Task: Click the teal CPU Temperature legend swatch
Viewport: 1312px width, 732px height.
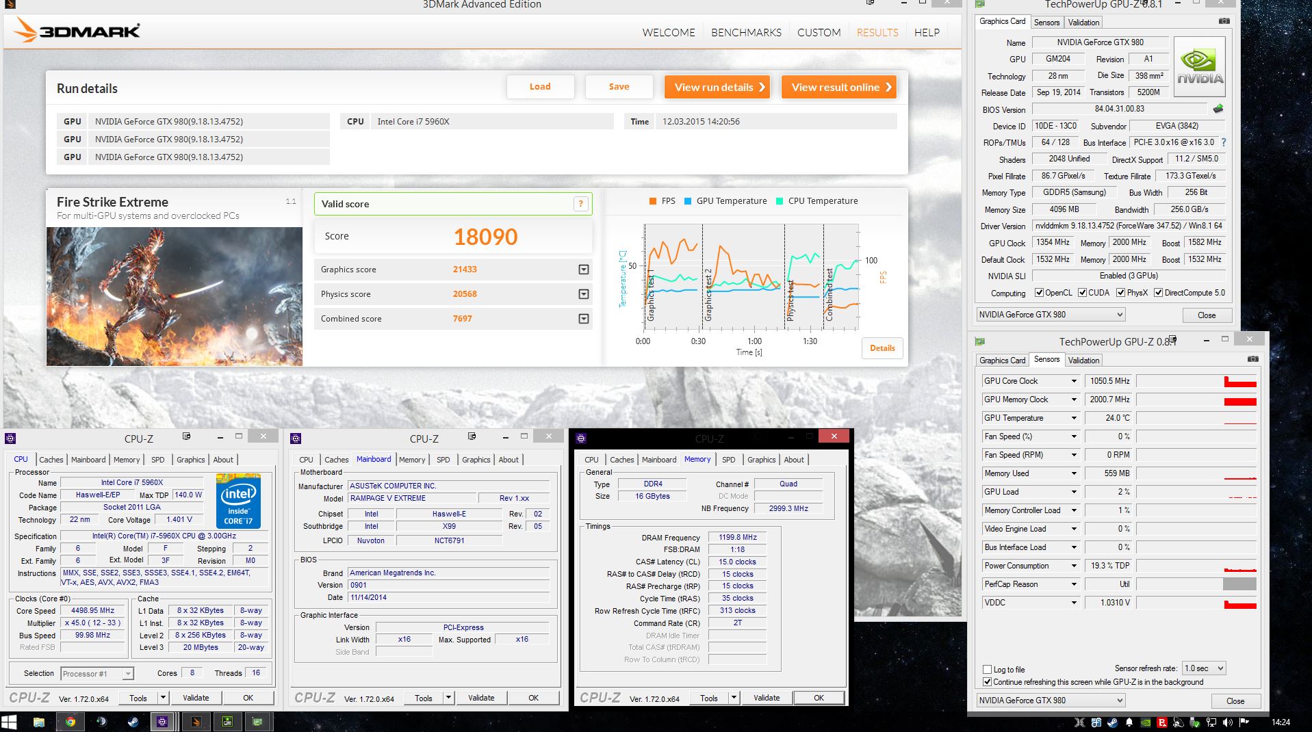Action: pos(780,201)
